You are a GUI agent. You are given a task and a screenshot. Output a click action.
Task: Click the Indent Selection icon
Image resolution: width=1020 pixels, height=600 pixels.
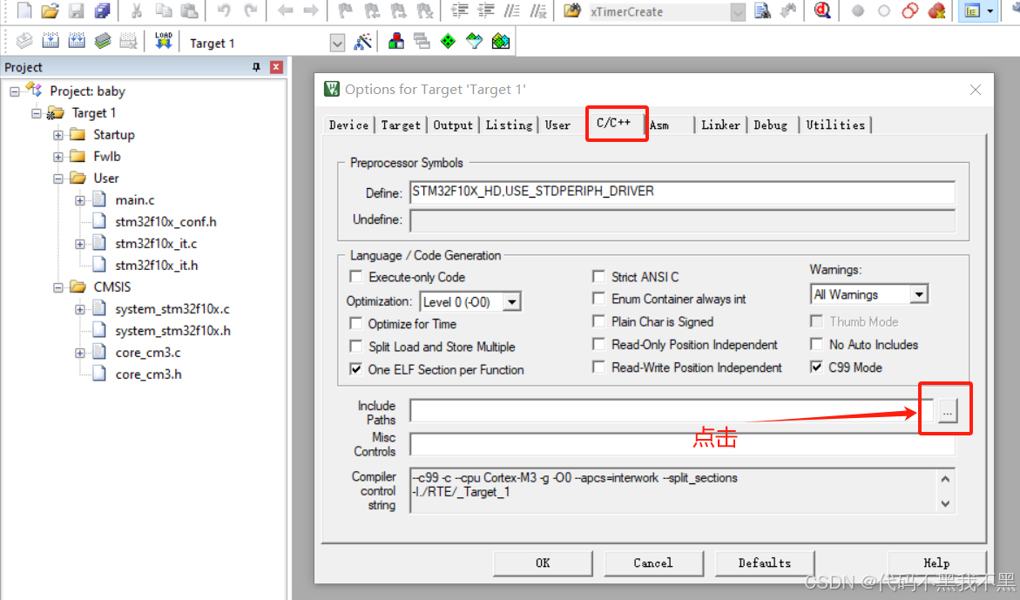point(460,10)
